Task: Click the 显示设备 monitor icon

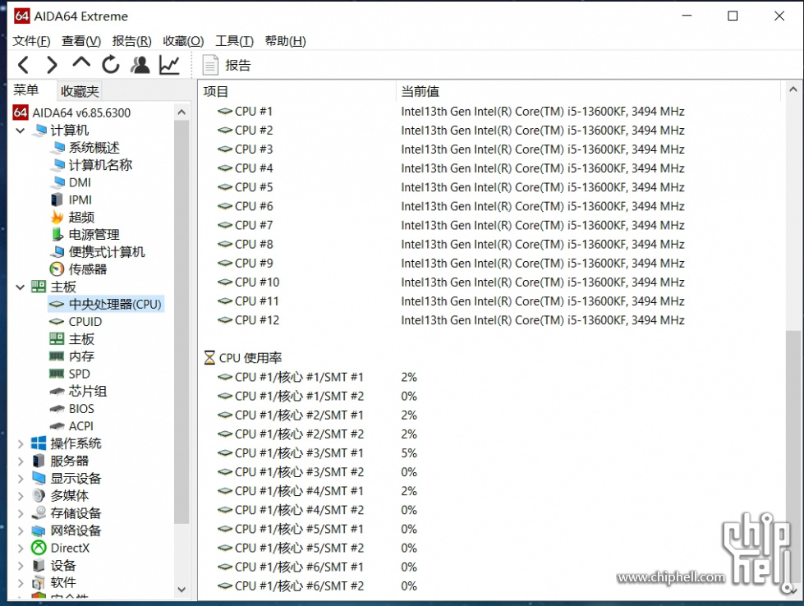Action: (39, 479)
